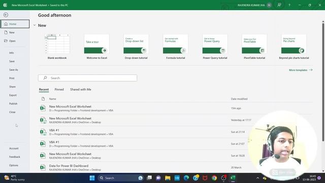Open the Power Query tutorial template

(x=215, y=46)
